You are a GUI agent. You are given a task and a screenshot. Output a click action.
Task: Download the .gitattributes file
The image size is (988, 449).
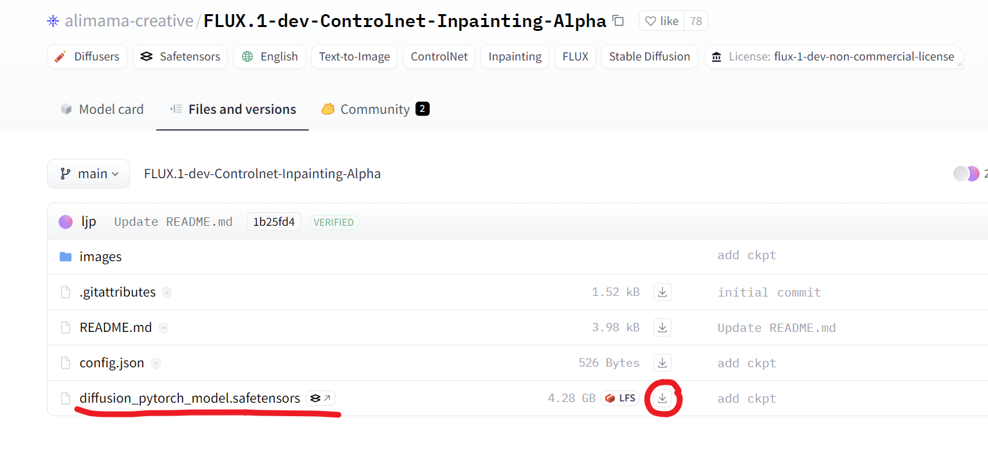(663, 292)
